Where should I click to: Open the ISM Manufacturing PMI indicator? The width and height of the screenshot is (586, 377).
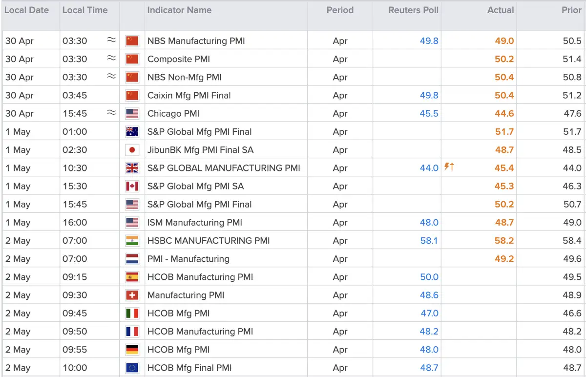pyautogui.click(x=195, y=223)
